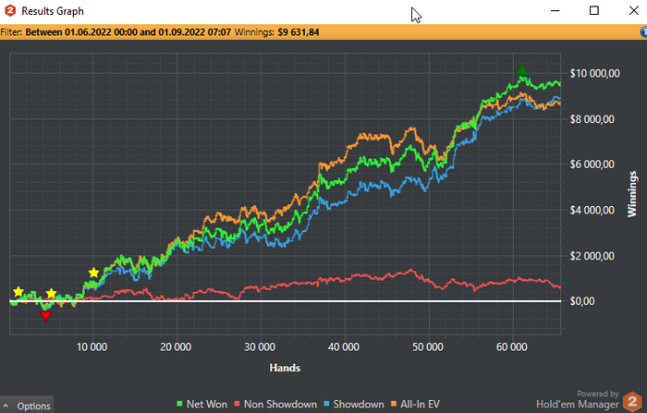
Task: Minimize the Results Graph window
Action: pos(555,11)
